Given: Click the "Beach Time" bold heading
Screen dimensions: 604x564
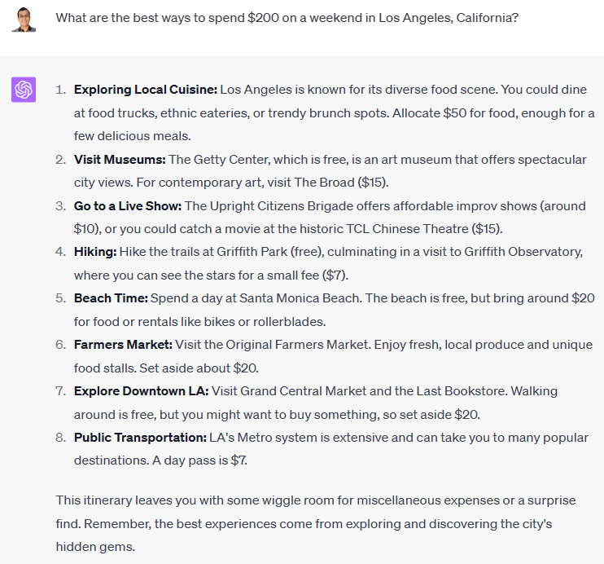Looking at the screenshot, I should click(x=111, y=298).
